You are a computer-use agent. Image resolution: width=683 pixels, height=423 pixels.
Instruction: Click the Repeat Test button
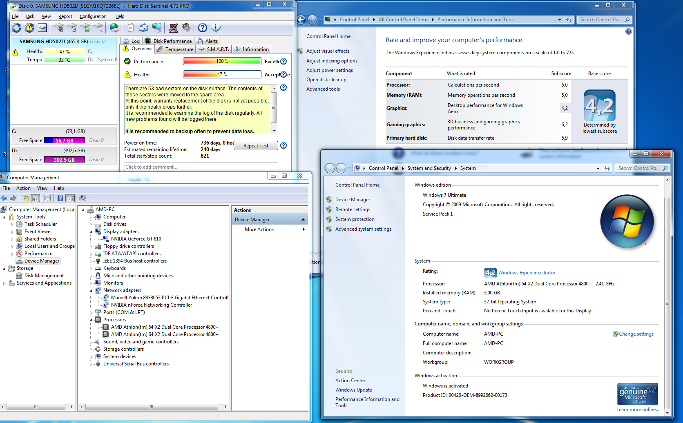(x=256, y=146)
